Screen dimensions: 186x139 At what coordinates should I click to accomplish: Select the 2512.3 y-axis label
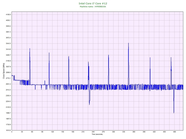[x=8, y=90]
